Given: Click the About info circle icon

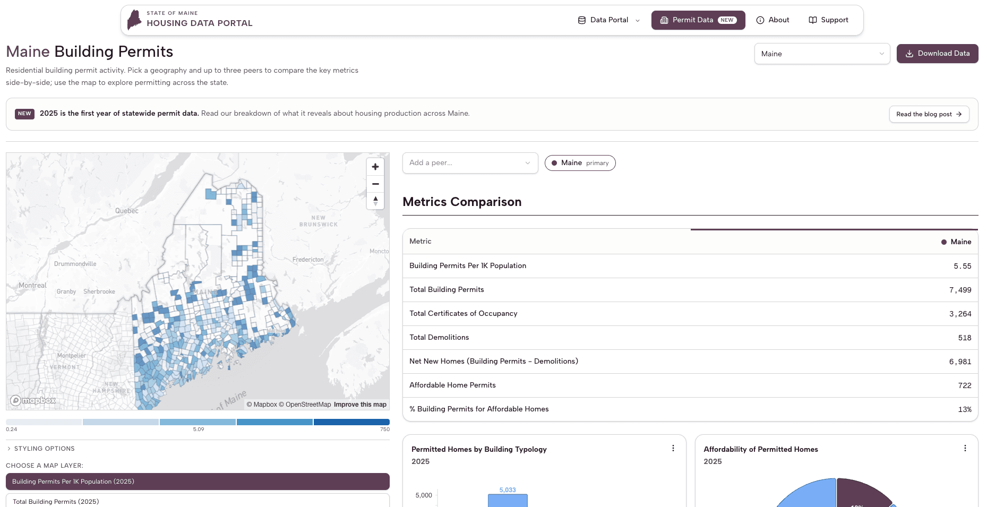Looking at the screenshot, I should [x=760, y=20].
